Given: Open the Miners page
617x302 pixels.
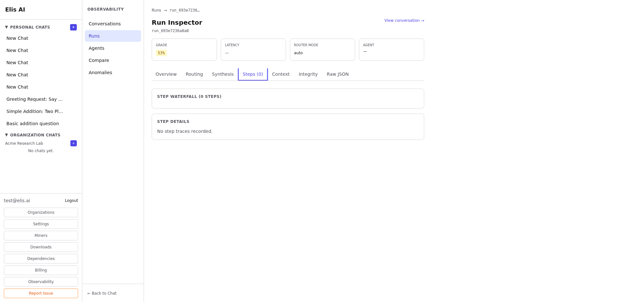Looking at the screenshot, I should 41,236.
